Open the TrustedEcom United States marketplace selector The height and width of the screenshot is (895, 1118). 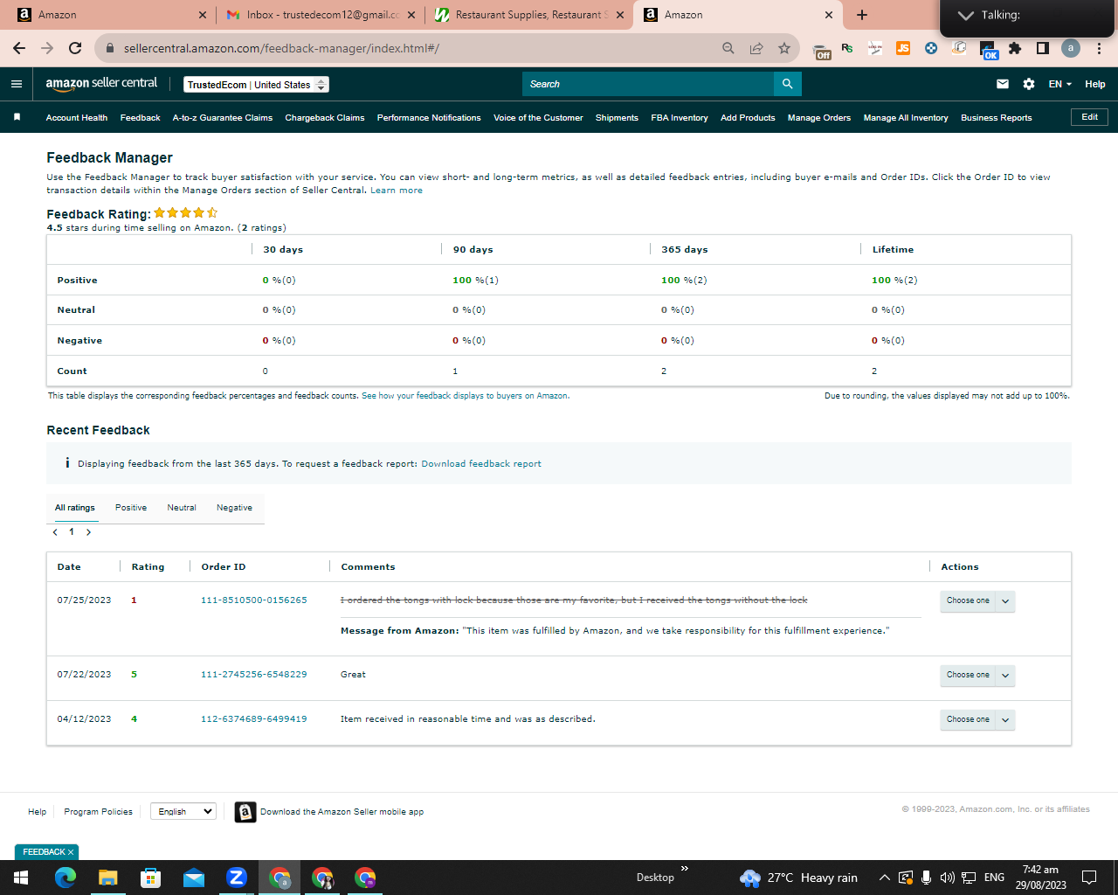tap(257, 85)
